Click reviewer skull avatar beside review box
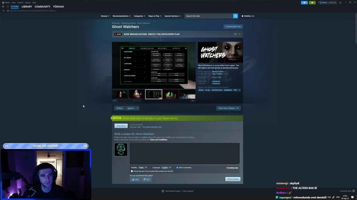 coord(121,149)
